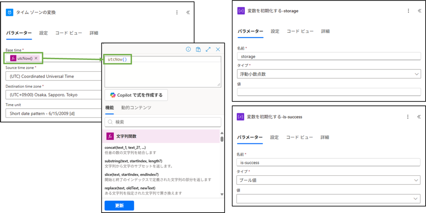Open more options of 変数を初期化する-storage

409,11
